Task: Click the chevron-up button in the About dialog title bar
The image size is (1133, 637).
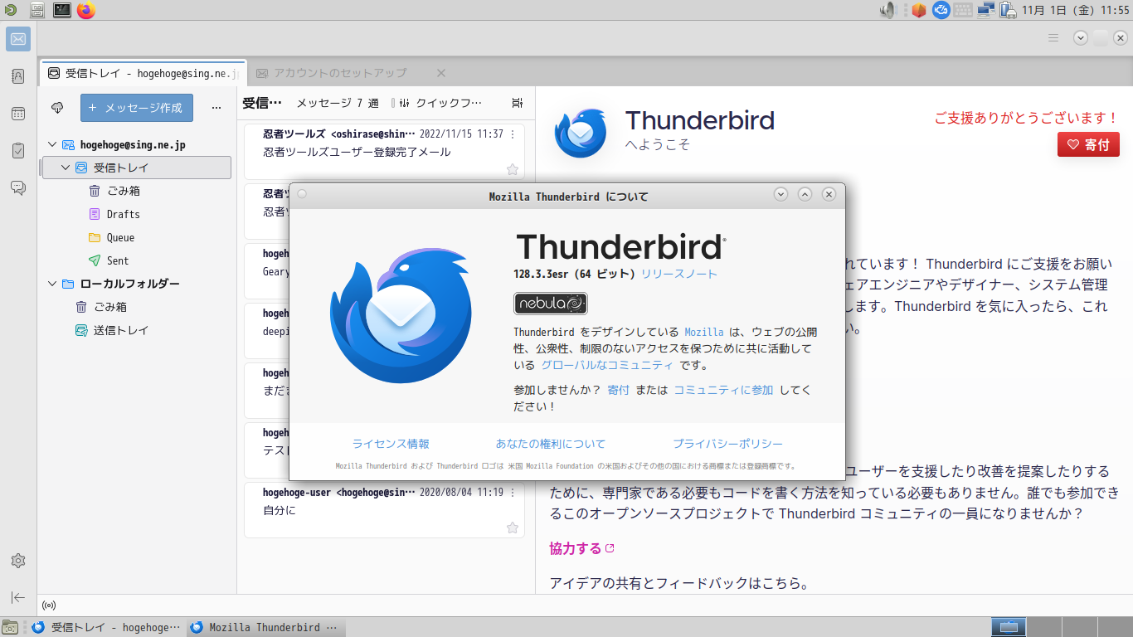Action: [x=805, y=194]
